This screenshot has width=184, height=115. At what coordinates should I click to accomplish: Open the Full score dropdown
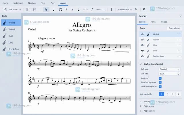coord(15,9)
